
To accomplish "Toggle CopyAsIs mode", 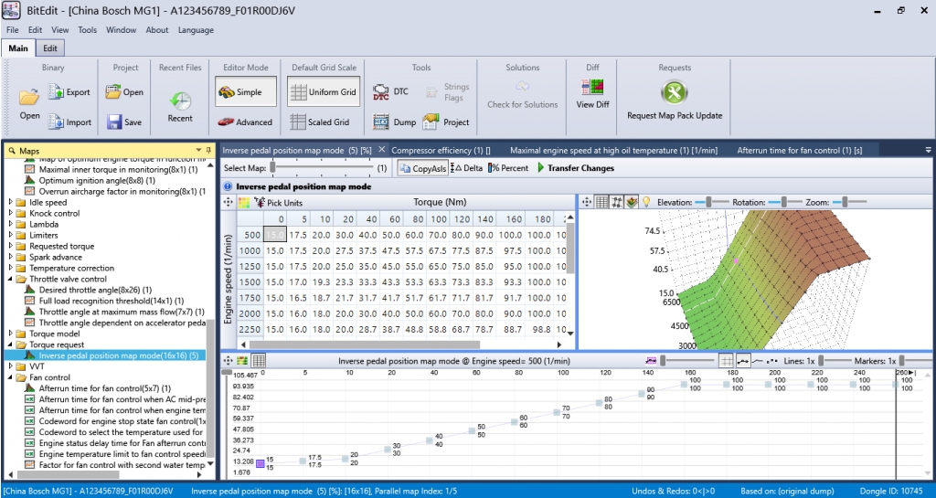I will [422, 168].
